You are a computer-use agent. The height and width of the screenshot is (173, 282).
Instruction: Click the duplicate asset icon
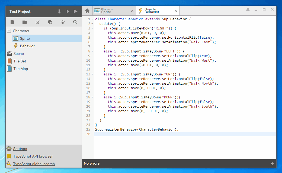pyautogui.click(x=50, y=22)
